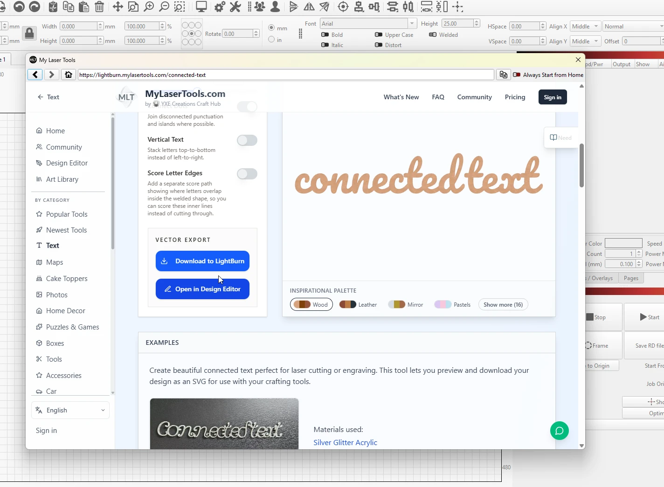664x487 pixels.
Task: Open the English language selector
Action: pos(70,410)
